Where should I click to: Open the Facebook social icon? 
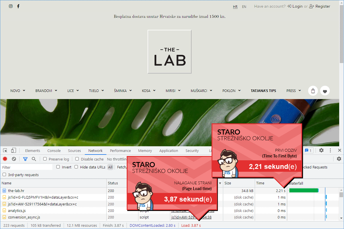18,6
